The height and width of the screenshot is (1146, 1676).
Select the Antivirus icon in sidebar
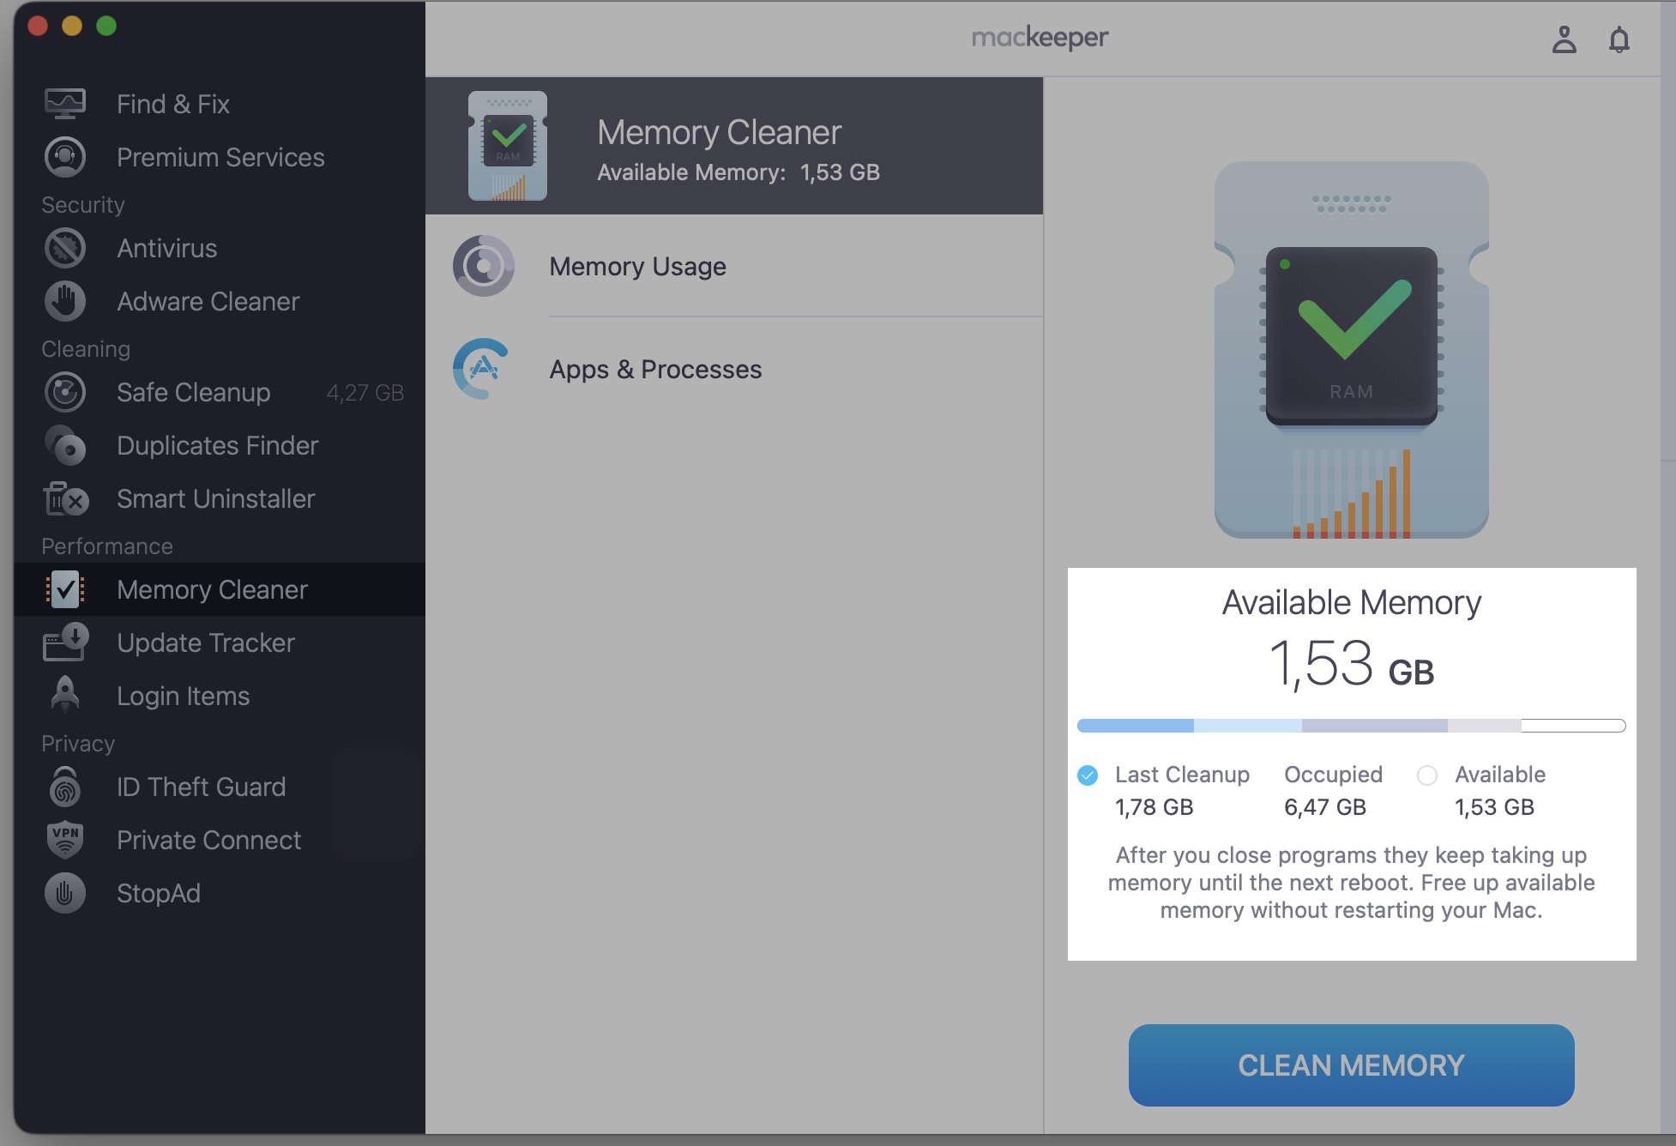click(65, 248)
